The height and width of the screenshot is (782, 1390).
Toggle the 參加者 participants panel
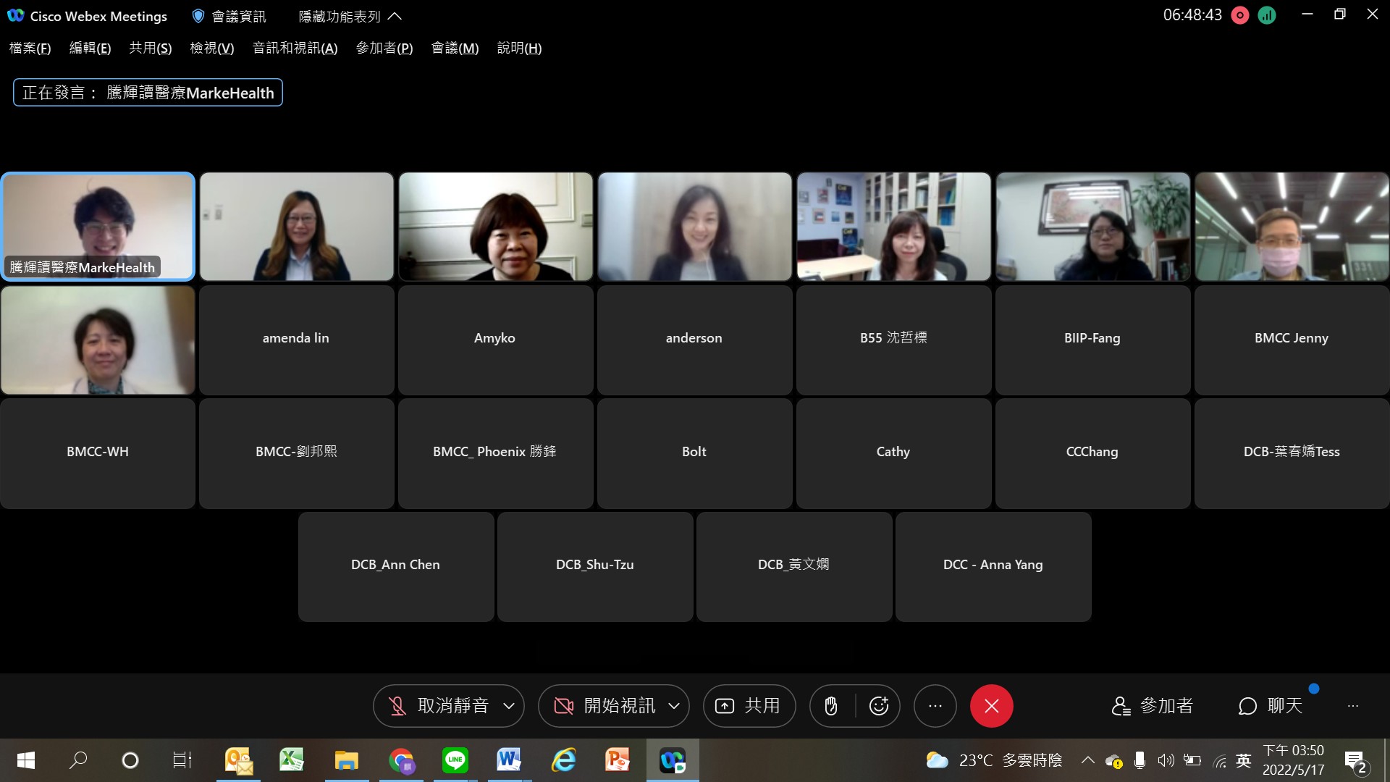click(x=1153, y=706)
